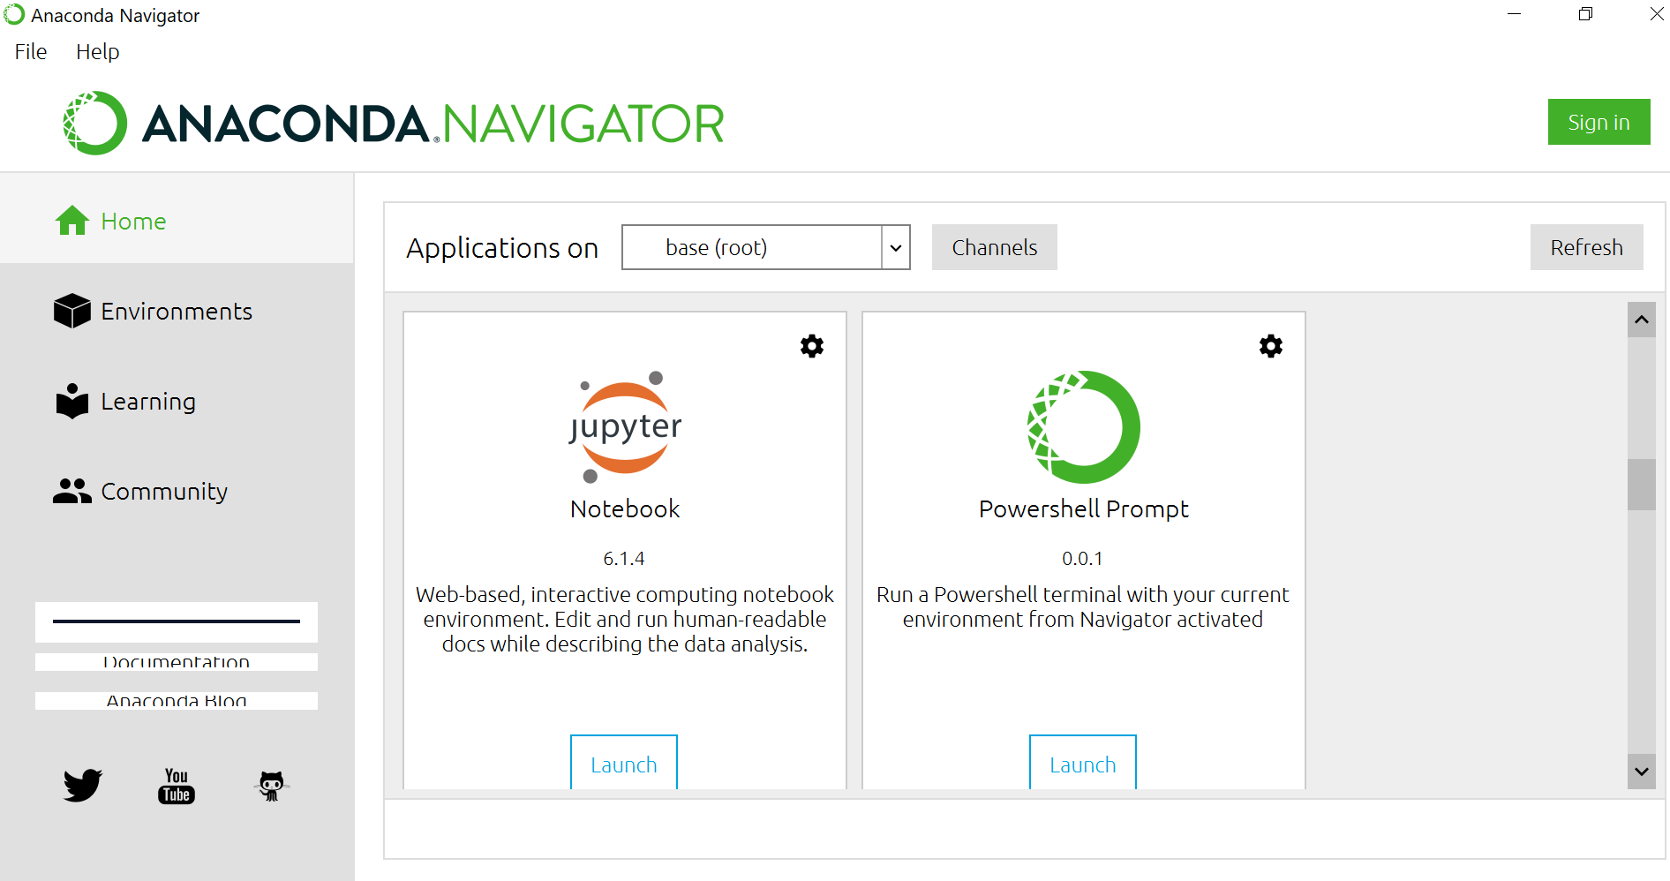This screenshot has width=1670, height=881.
Task: Close the Anaconda Navigator window
Action: [x=1657, y=14]
